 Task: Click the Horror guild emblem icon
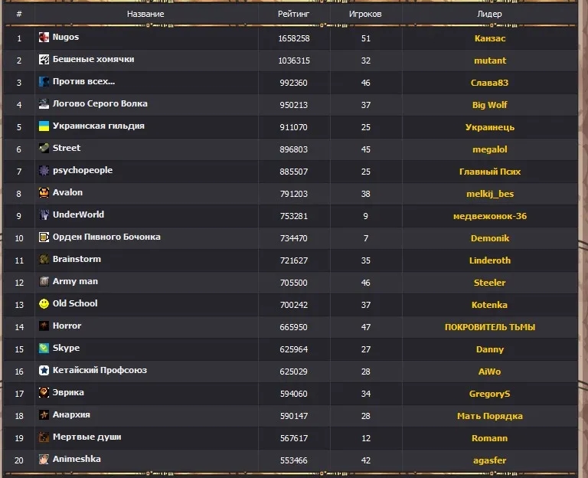[x=44, y=326]
